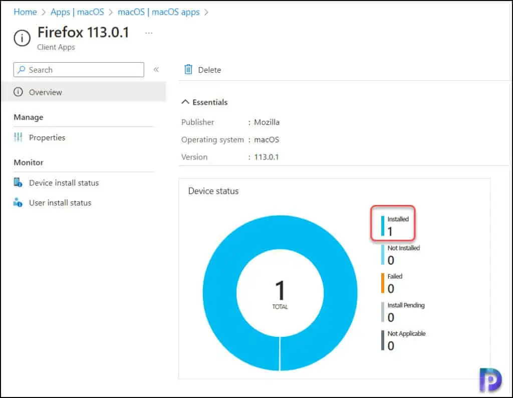The image size is (513, 398).
Task: Select the Overview menu item
Action: point(84,92)
